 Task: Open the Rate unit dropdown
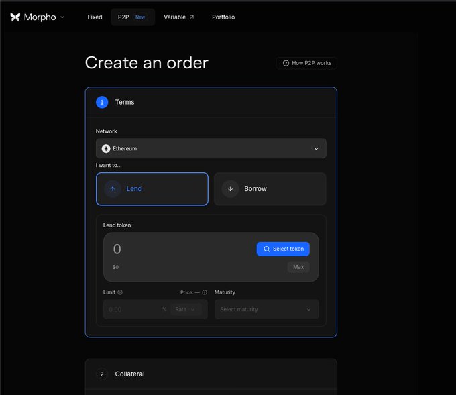(186, 309)
